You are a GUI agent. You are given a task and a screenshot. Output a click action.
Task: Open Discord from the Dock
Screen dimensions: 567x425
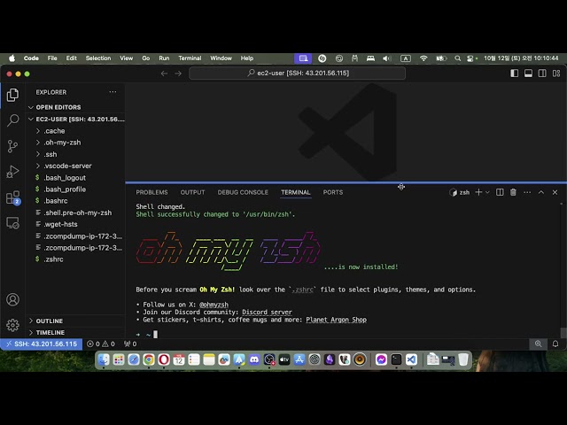point(254,359)
